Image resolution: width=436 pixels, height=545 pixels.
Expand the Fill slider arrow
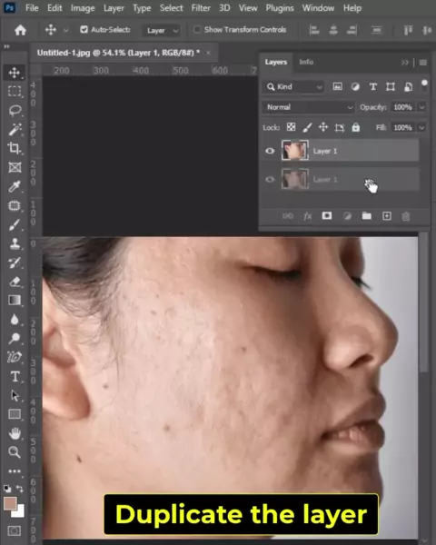tap(421, 127)
